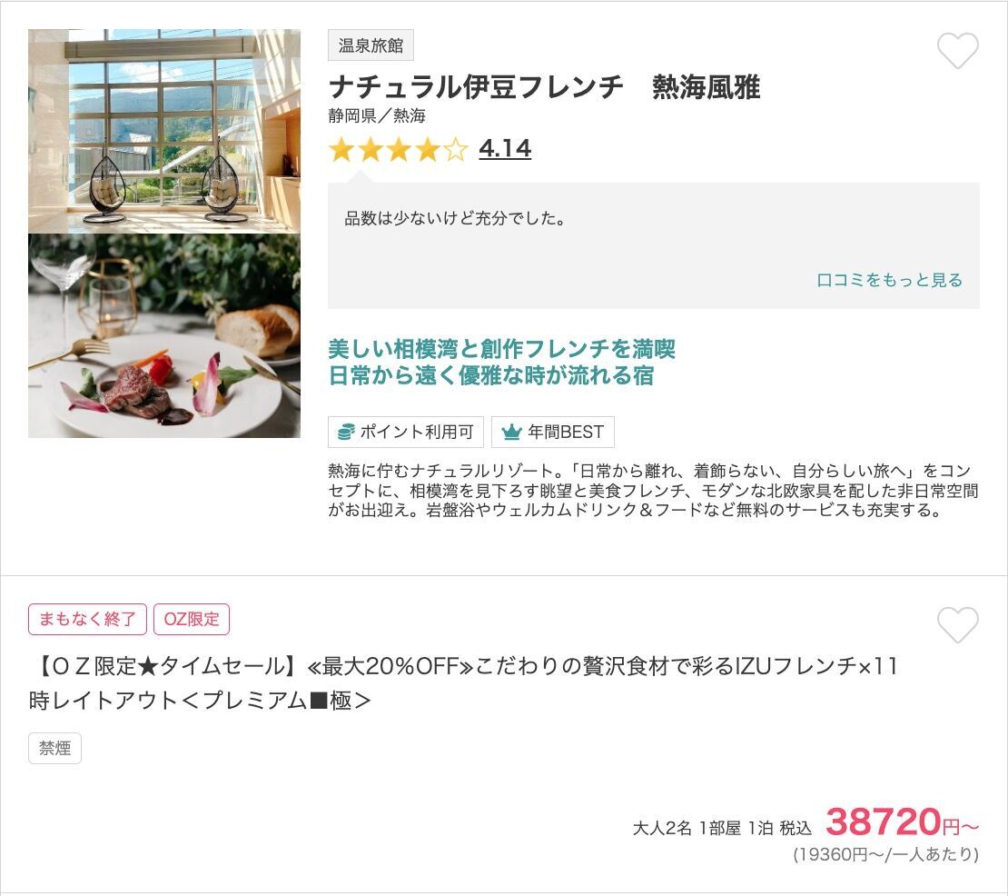Open the lounge window view photo
The height and width of the screenshot is (896, 1008).
point(164,131)
